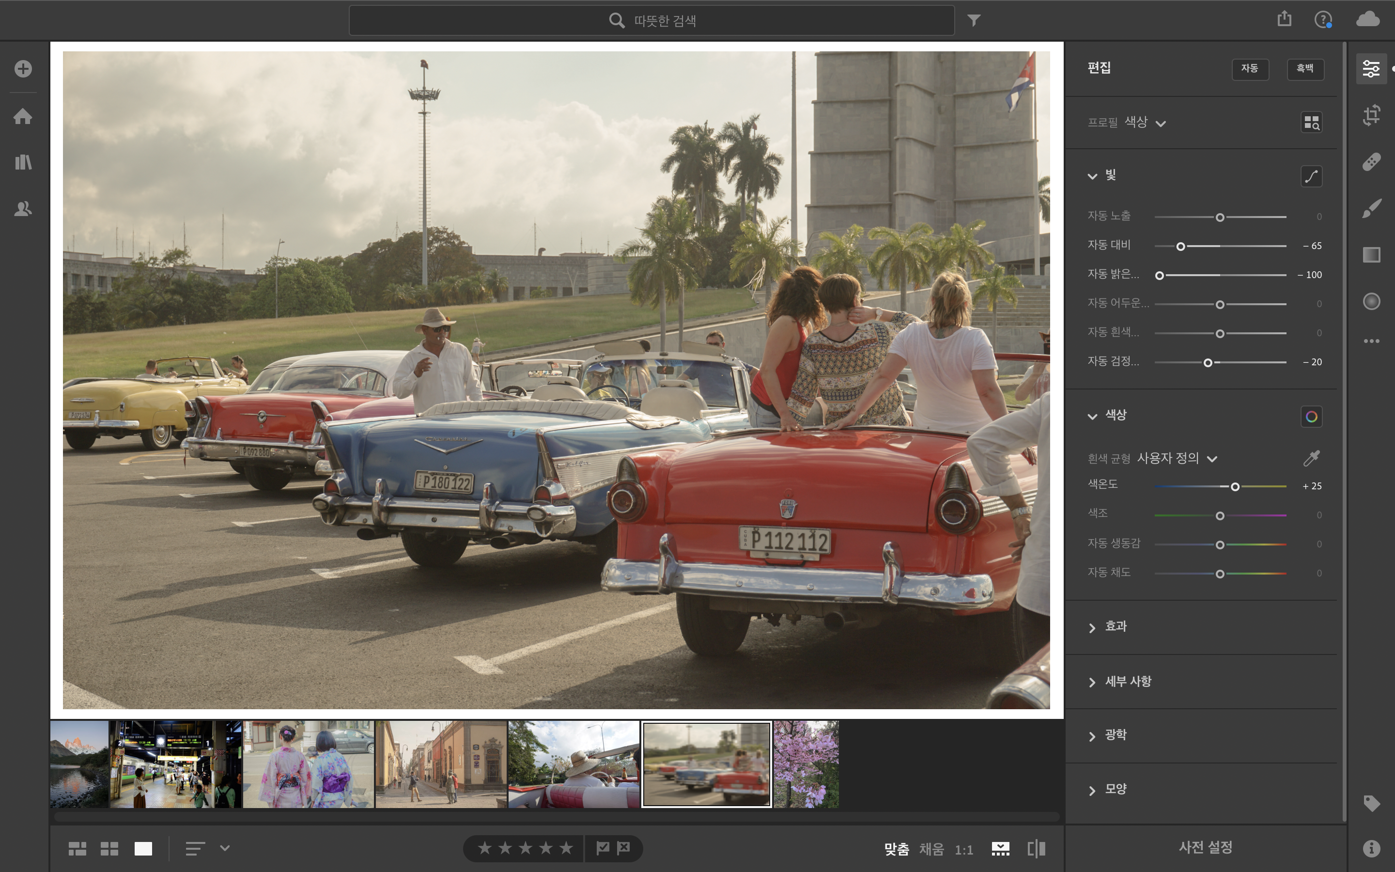Click the 자동 button
This screenshot has height=872, width=1395.
[1250, 69]
